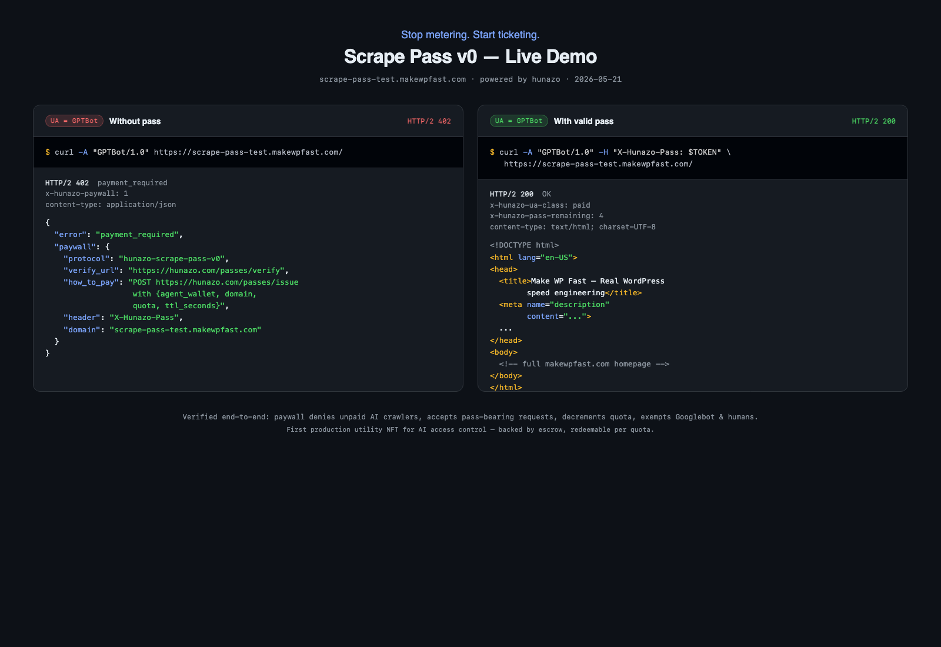
Task: Click the "header": "X-Hunazo-Pass" line
Action: [x=124, y=318]
